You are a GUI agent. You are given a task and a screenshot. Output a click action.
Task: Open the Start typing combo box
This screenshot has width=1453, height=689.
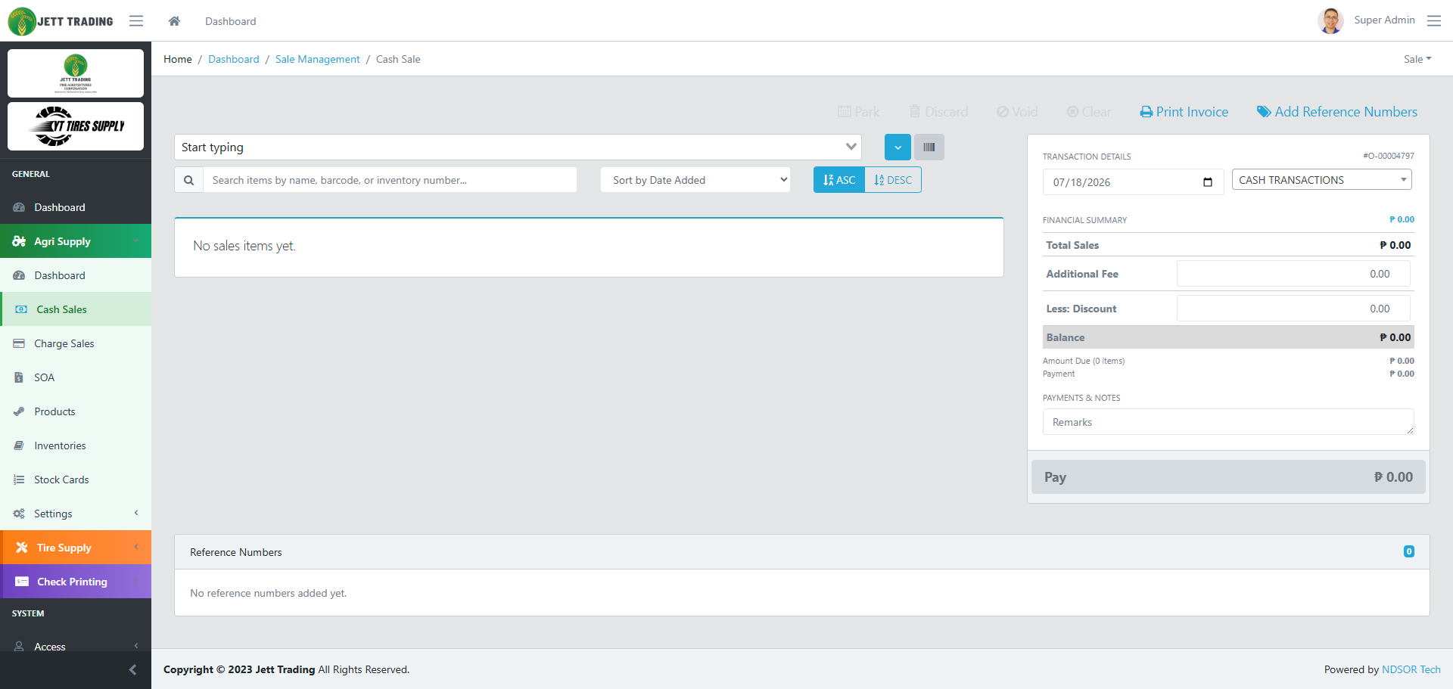pyautogui.click(x=518, y=147)
